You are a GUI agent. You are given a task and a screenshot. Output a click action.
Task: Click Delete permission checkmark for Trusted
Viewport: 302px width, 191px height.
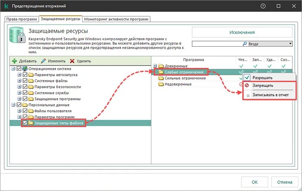[x=269, y=66]
